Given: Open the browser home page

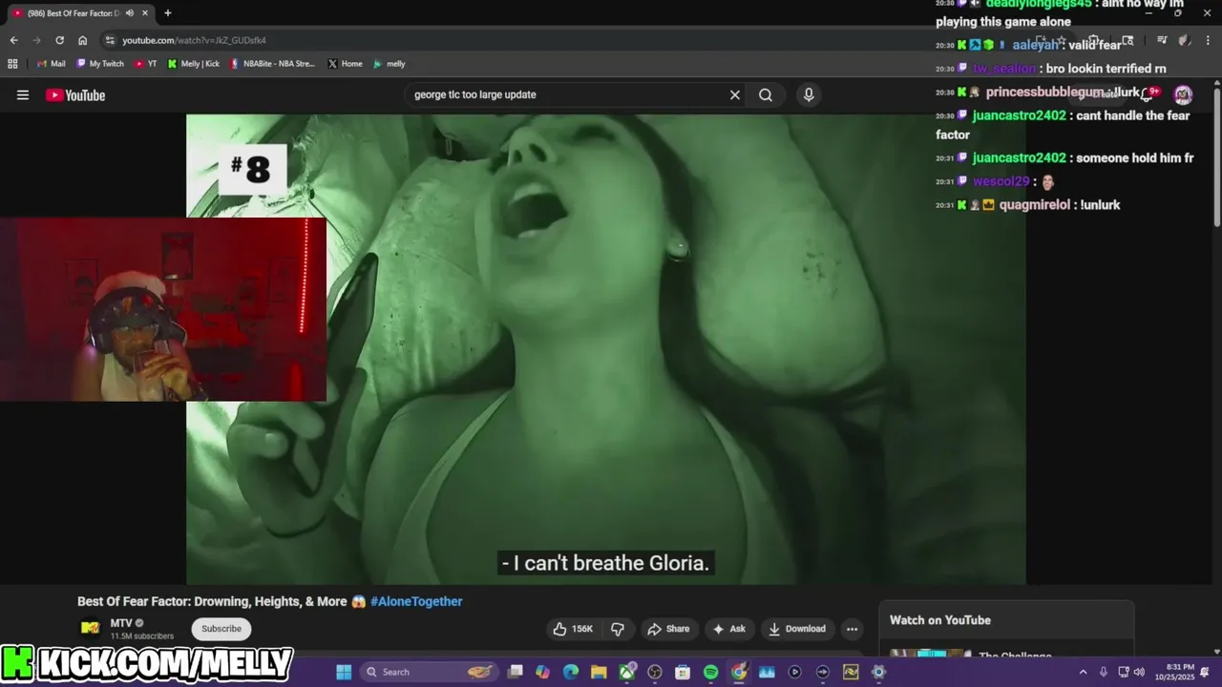Looking at the screenshot, I should (x=83, y=40).
